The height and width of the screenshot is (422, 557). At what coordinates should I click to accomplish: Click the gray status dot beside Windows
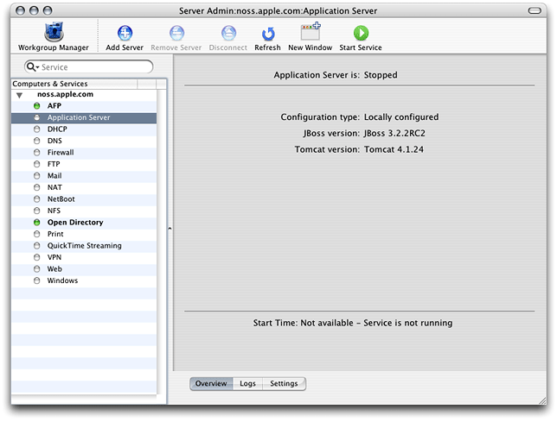[36, 280]
